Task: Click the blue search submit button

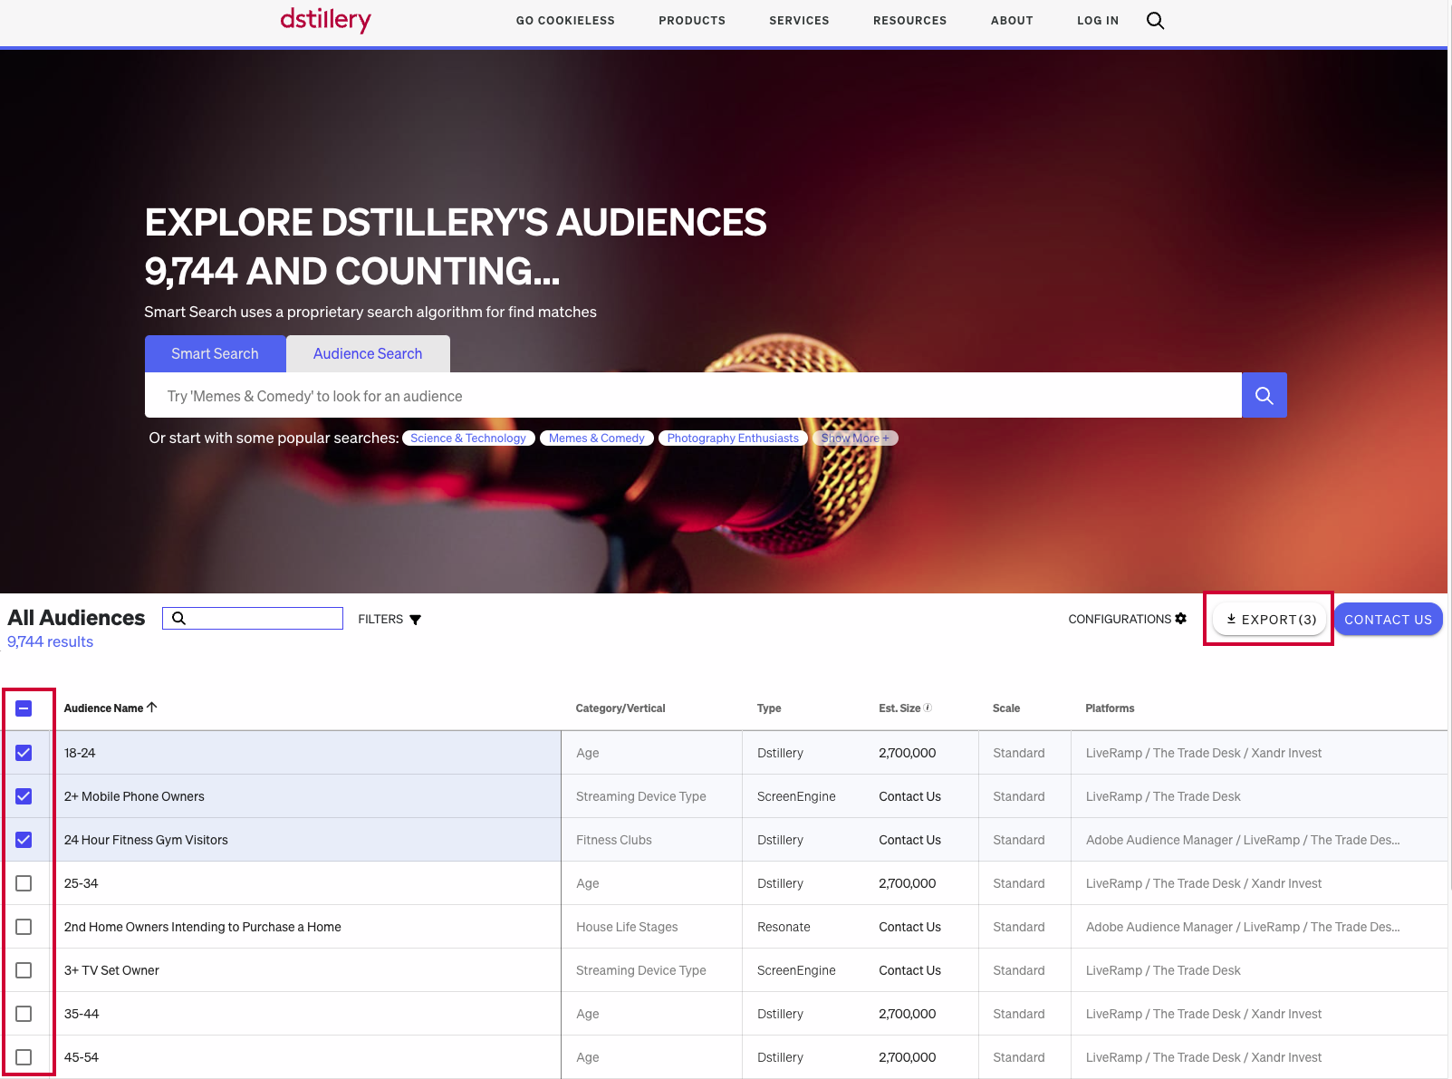Action: coord(1264,395)
